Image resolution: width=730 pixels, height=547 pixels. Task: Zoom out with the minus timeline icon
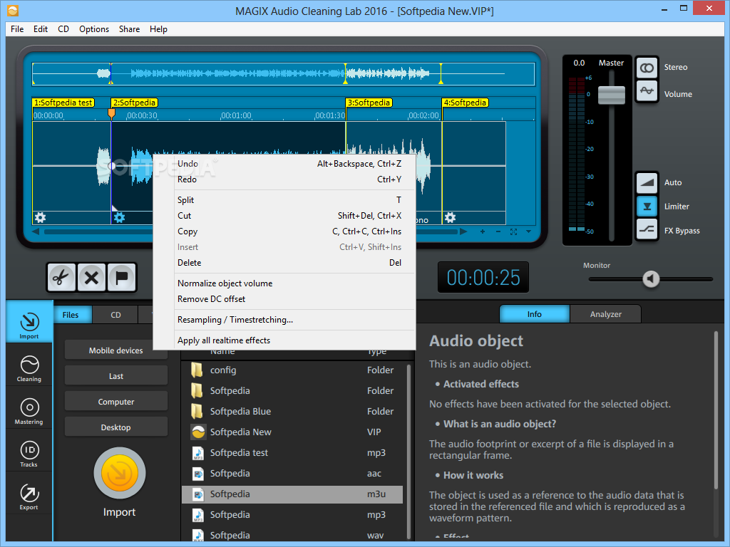(x=498, y=231)
